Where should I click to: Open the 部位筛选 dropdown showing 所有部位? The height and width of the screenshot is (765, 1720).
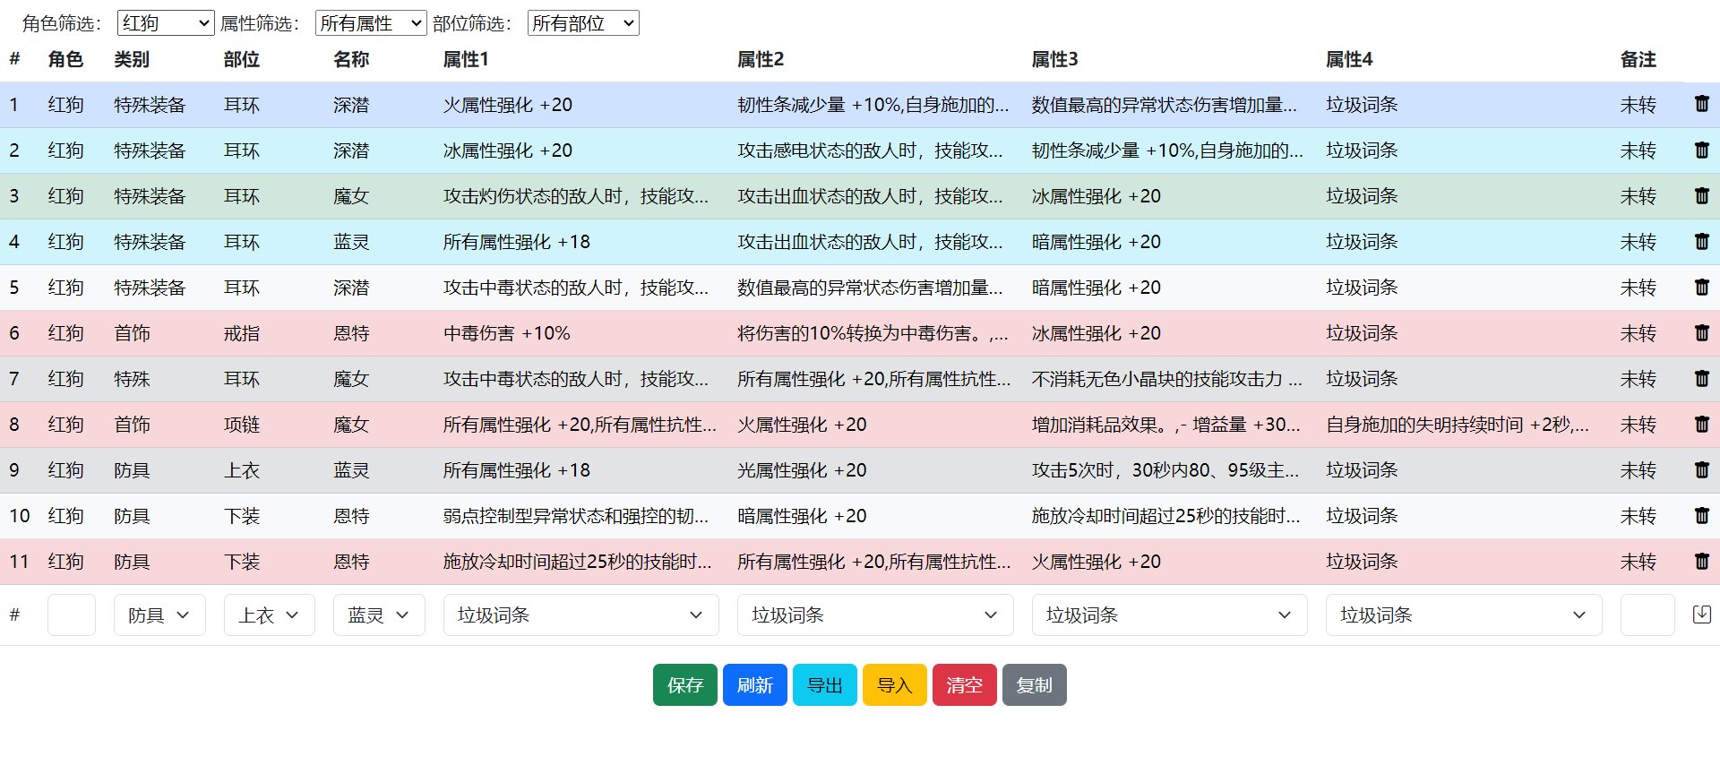coord(583,23)
